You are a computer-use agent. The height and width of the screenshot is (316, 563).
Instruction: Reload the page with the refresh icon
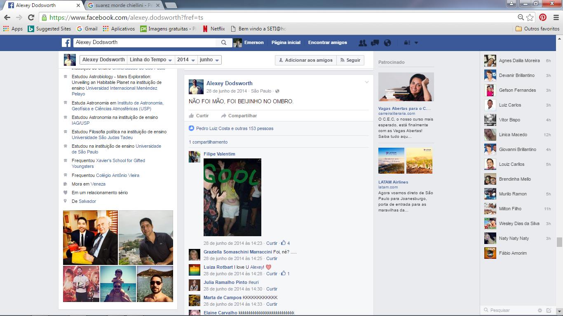pos(31,17)
